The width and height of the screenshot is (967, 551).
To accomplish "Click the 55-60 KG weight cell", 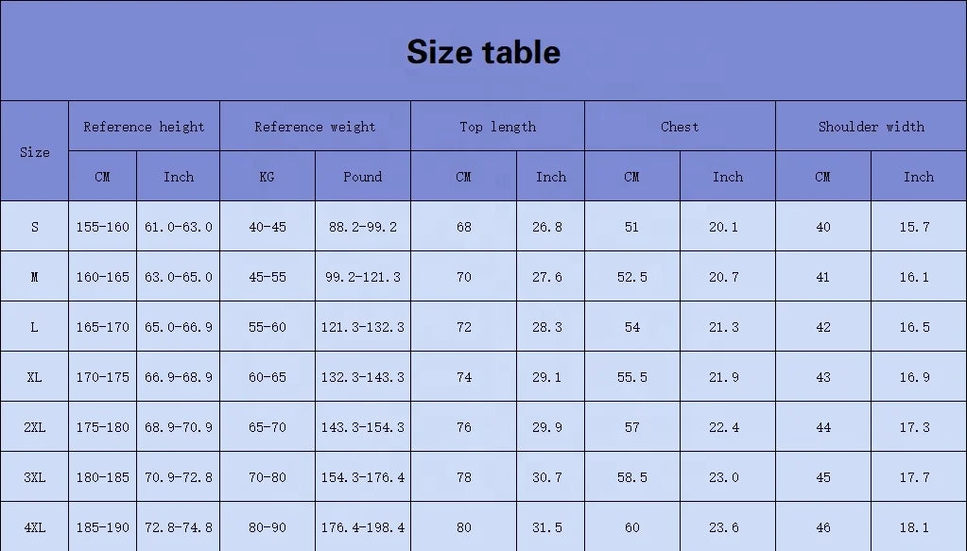I will pyautogui.click(x=267, y=327).
